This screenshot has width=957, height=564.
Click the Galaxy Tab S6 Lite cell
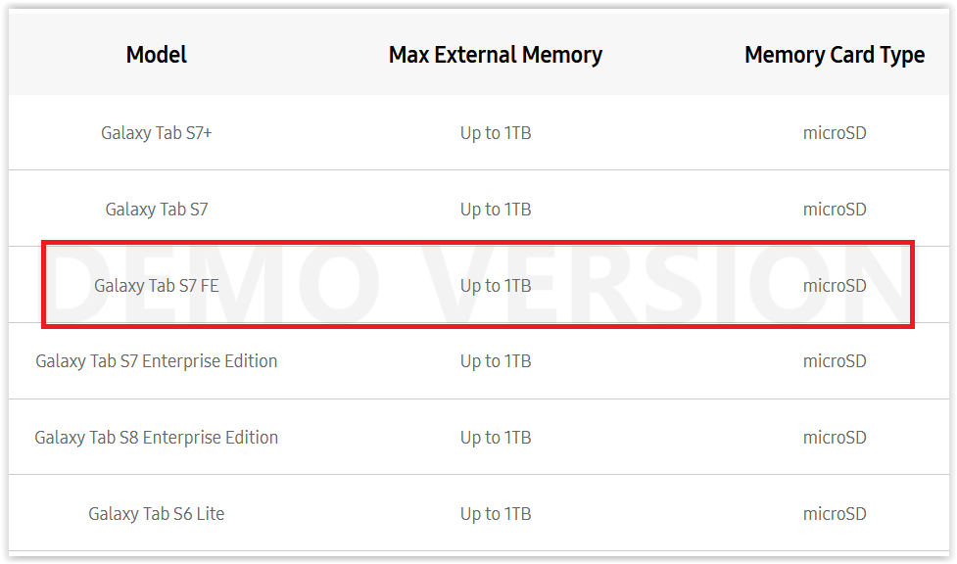point(157,514)
